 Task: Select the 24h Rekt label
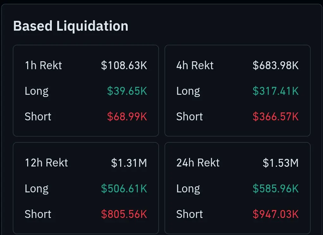[x=198, y=163]
